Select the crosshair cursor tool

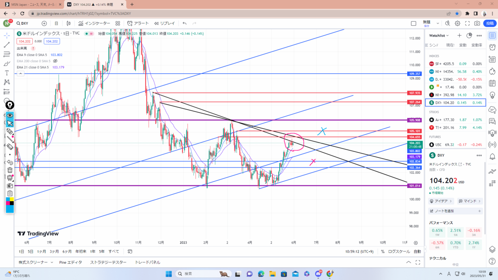point(7,36)
